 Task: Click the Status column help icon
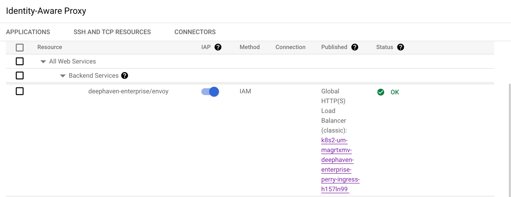click(x=401, y=47)
